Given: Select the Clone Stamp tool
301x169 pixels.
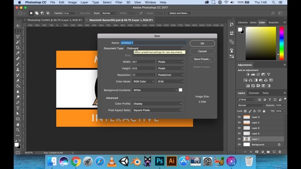Looking at the screenshot, I should pyautogui.click(x=18, y=69).
